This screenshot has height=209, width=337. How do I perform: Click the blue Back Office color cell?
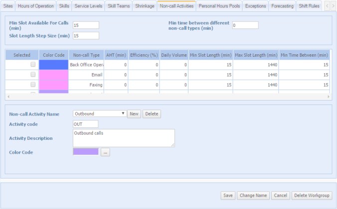[52, 65]
